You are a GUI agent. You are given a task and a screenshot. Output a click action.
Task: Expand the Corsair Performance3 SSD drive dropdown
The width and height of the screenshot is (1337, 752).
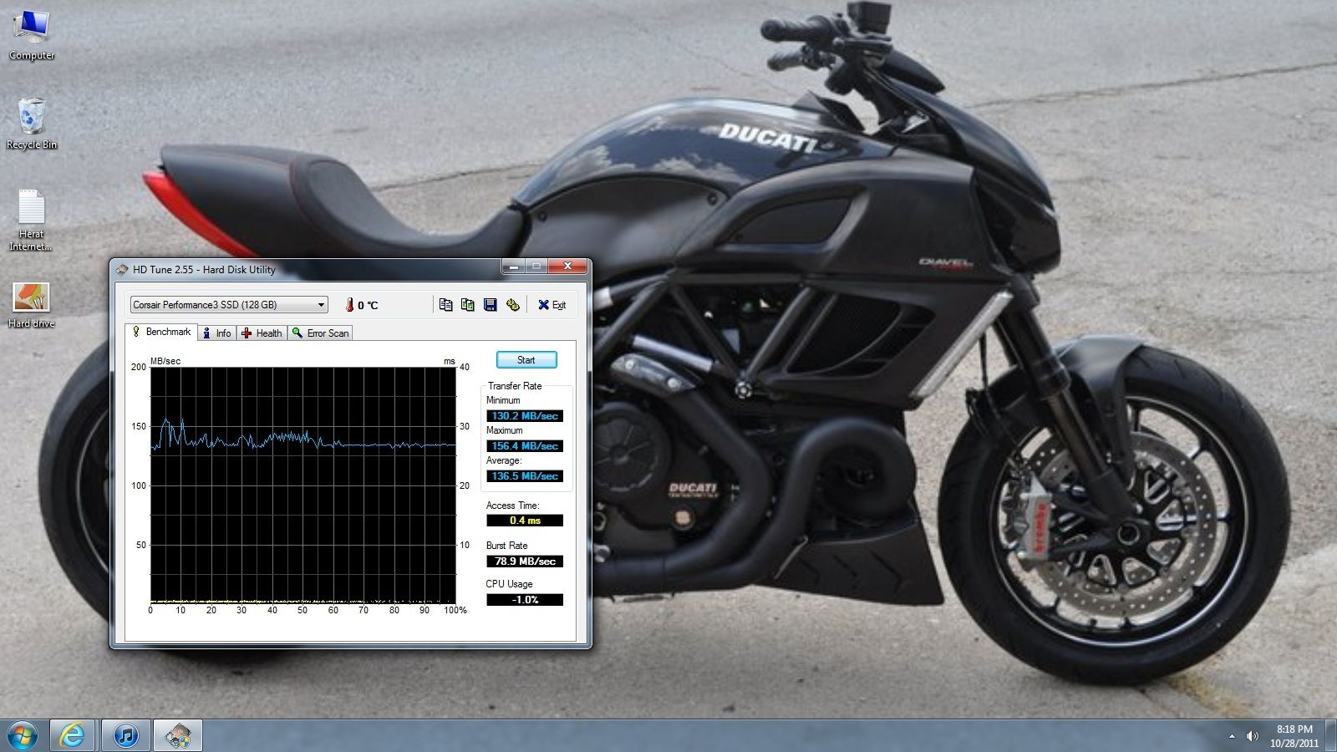click(321, 305)
